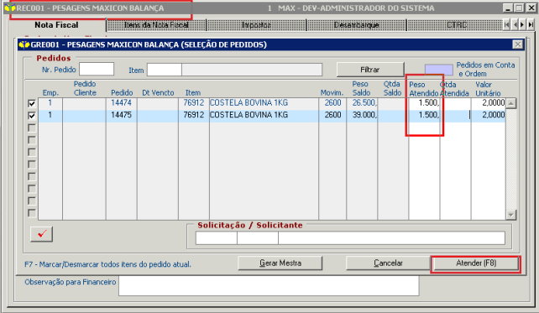
Task: Click the Filtrar button
Action: point(370,70)
